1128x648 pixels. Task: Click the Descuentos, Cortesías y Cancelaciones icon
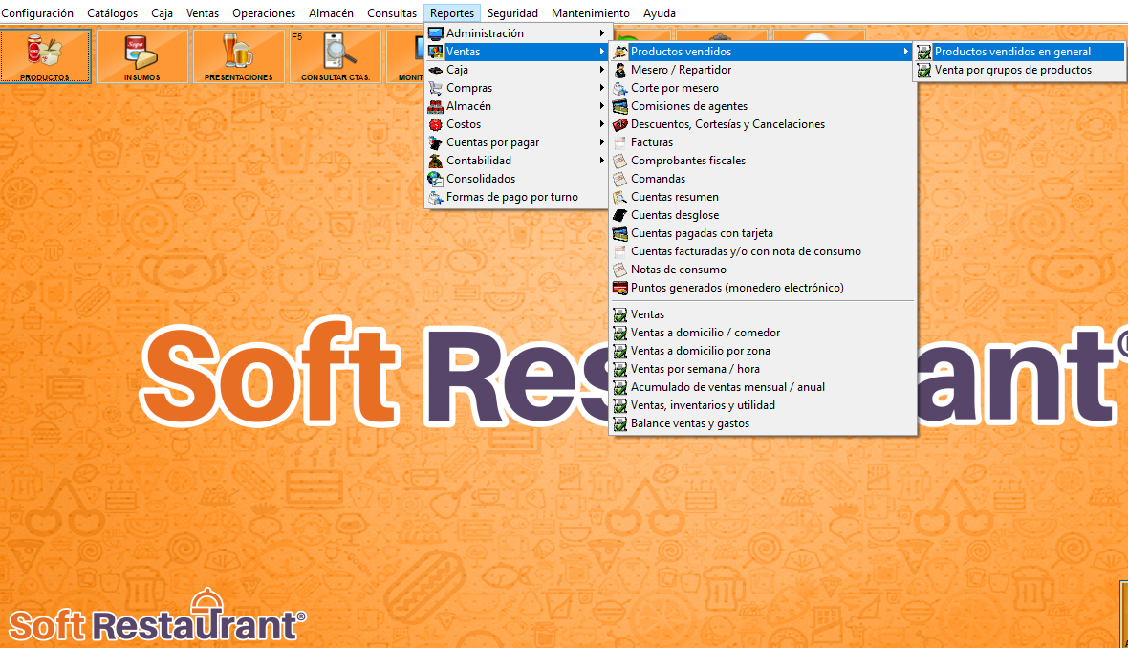(x=620, y=124)
